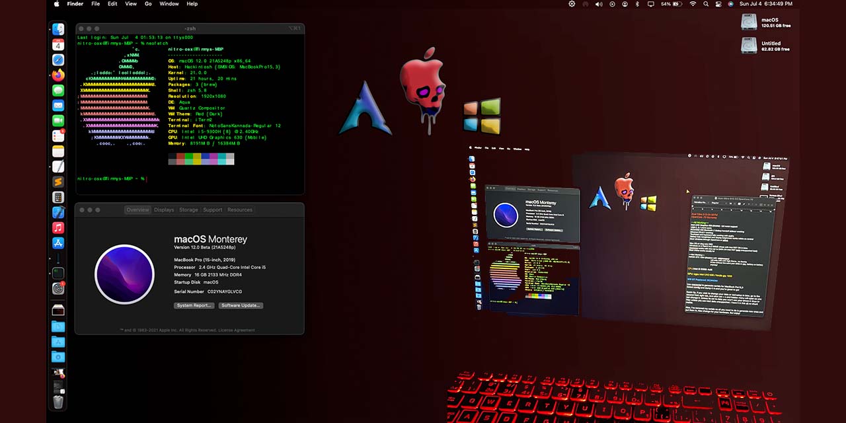Open the View menu
Screen dimensions: 846x423
[x=131, y=4]
